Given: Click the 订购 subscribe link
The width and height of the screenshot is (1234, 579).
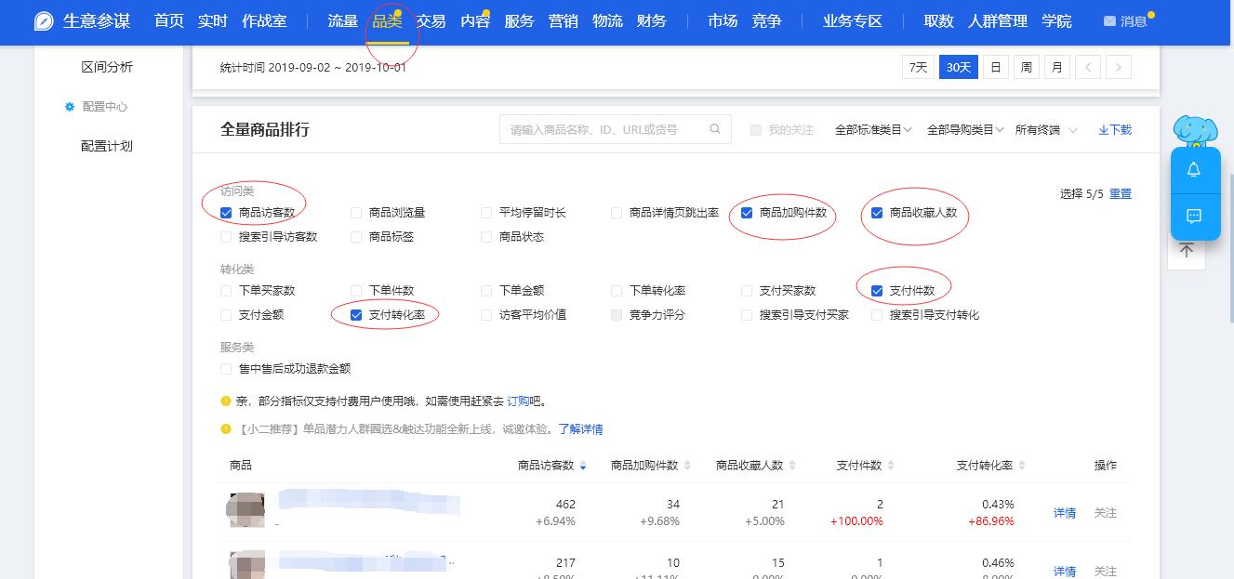Looking at the screenshot, I should (518, 401).
